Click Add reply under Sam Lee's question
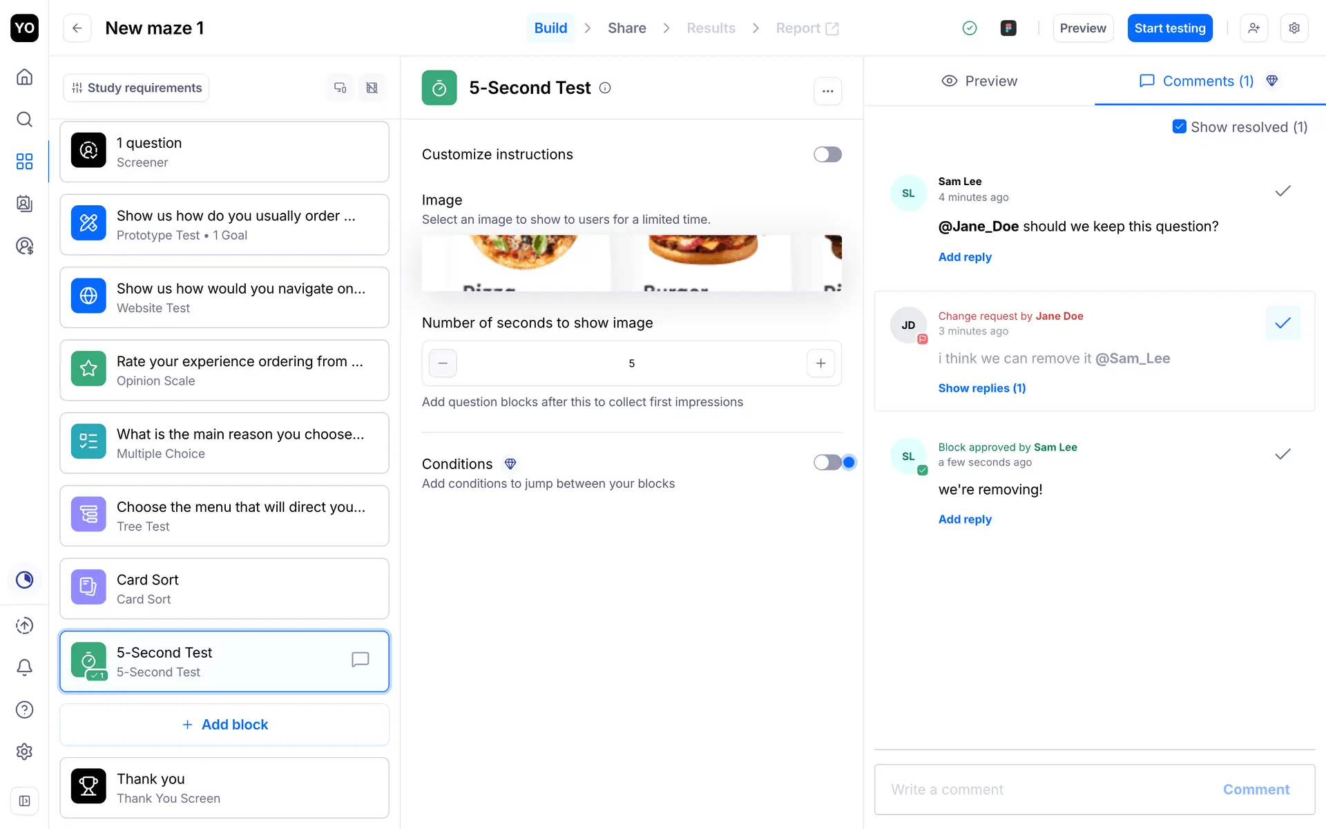The height and width of the screenshot is (829, 1326). [964, 257]
